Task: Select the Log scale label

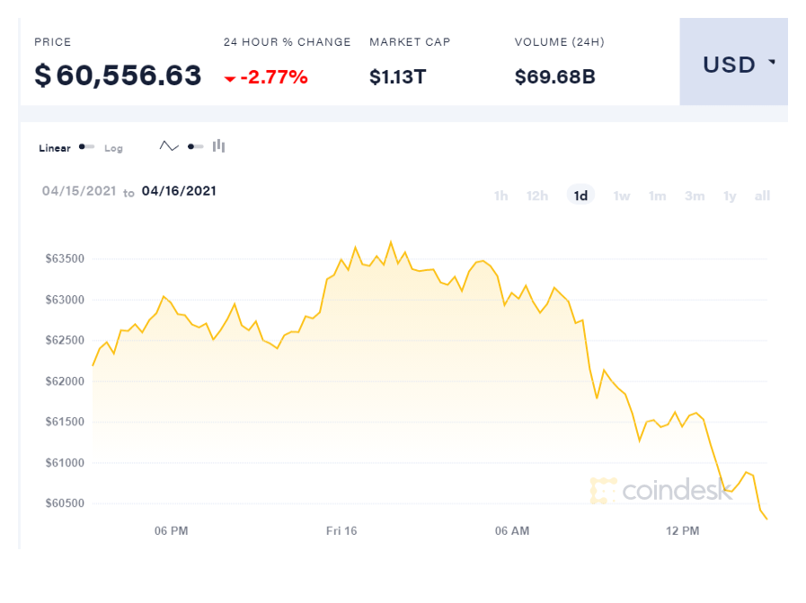Action: pos(113,148)
